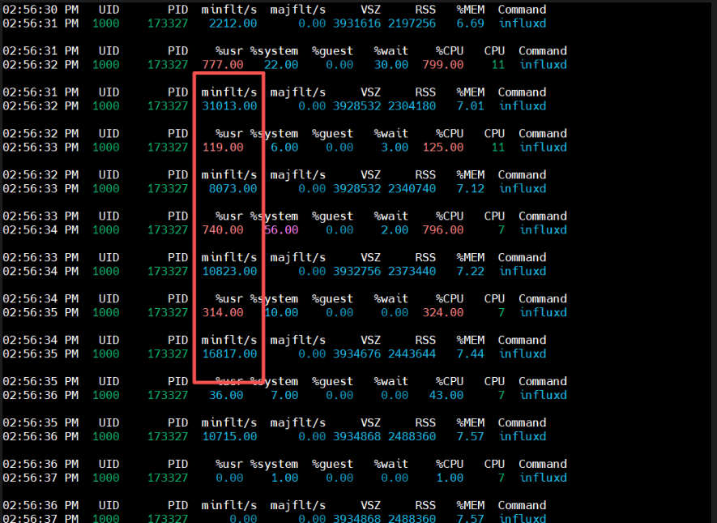Click the 777.00 %usr value
The height and width of the screenshot is (523, 717).
click(223, 65)
